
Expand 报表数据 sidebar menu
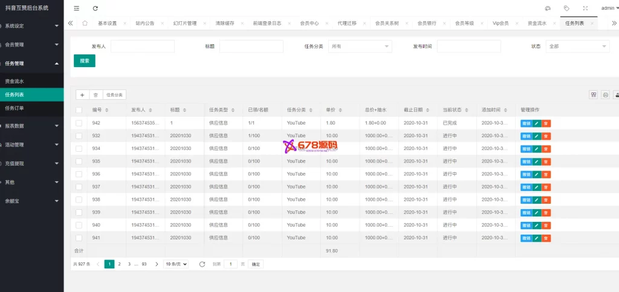(x=31, y=126)
